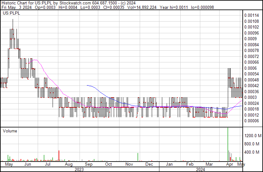Click the green volume bar in mid-November
The image size is (263, 172).
tap(138, 157)
